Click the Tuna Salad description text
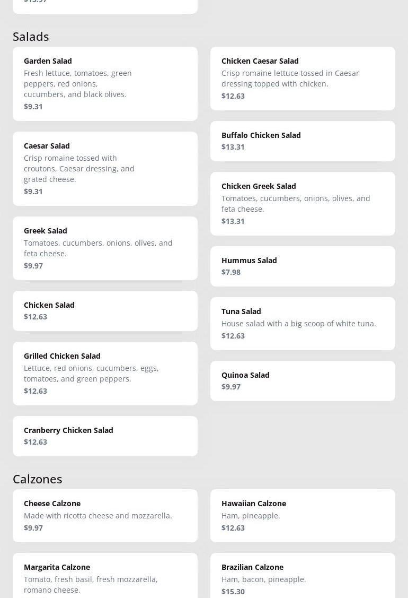Screen dimensions: 408x598 (298, 323)
